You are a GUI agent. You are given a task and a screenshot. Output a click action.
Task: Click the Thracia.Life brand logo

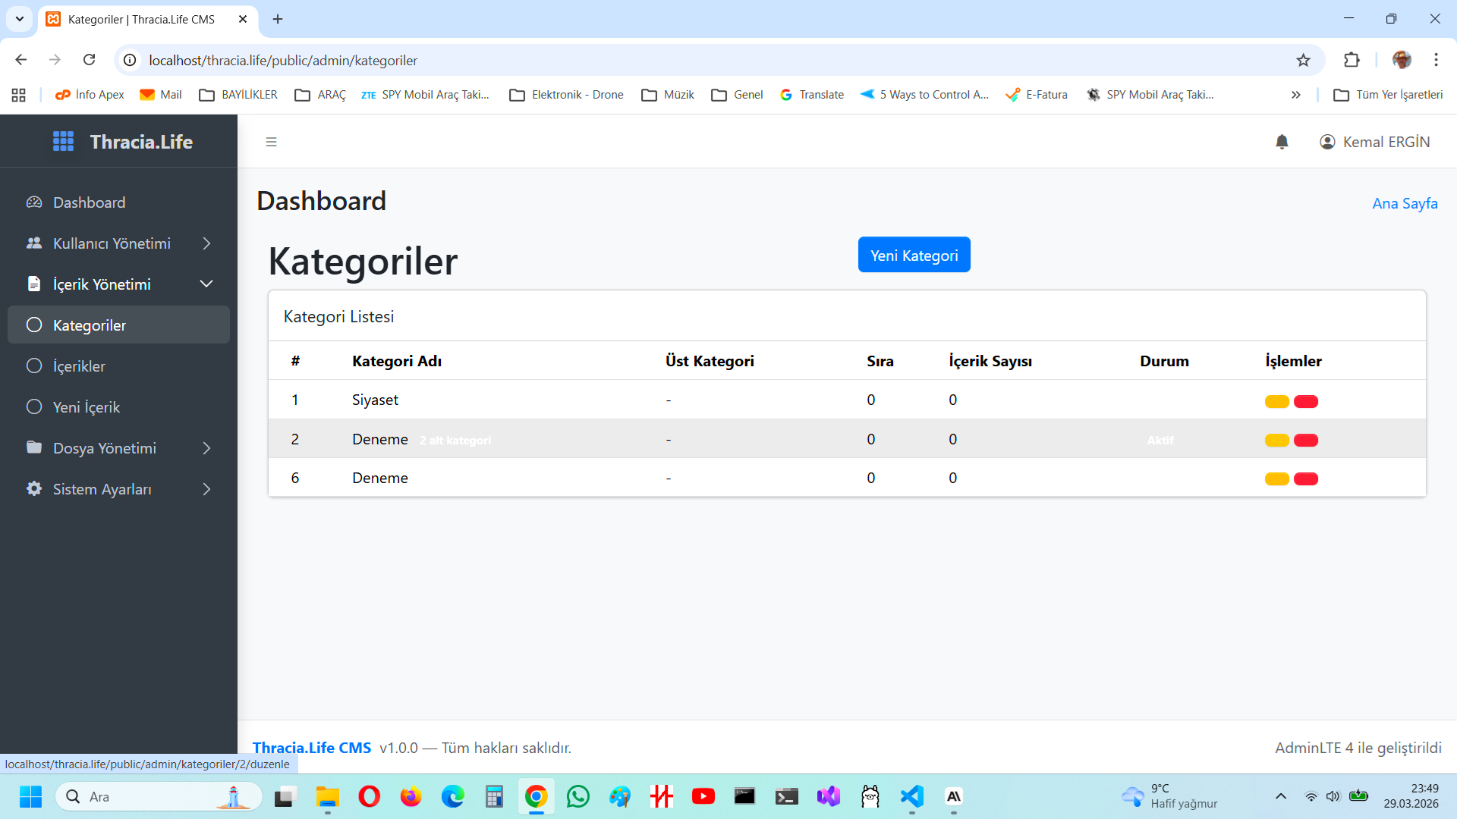(122, 141)
